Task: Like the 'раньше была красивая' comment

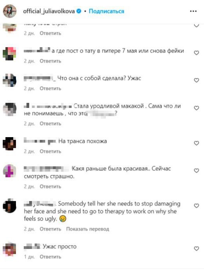Action: (197, 171)
